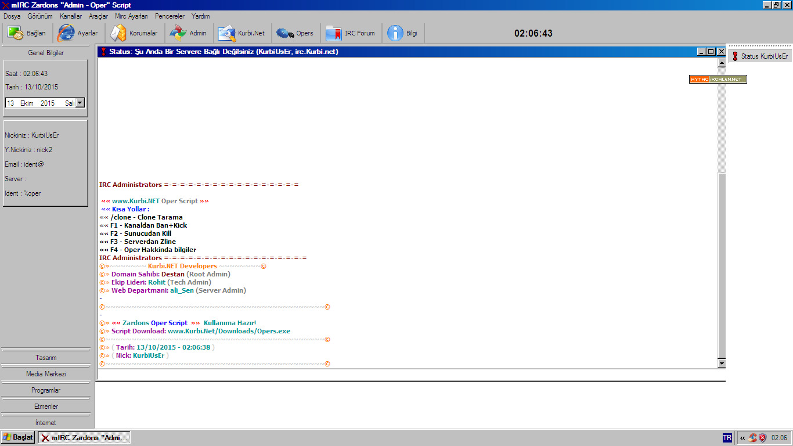Screen dimensions: 793x446
Task: Open the Opers toolbar icon
Action: 295,33
